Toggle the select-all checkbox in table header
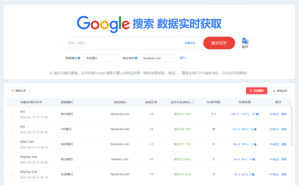The height and width of the screenshot is (185, 299). coord(12,102)
